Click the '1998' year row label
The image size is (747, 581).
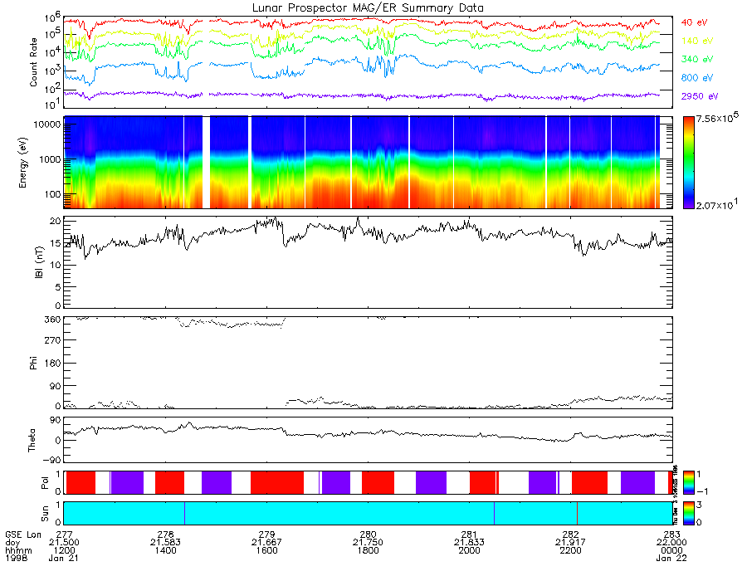click(x=17, y=558)
